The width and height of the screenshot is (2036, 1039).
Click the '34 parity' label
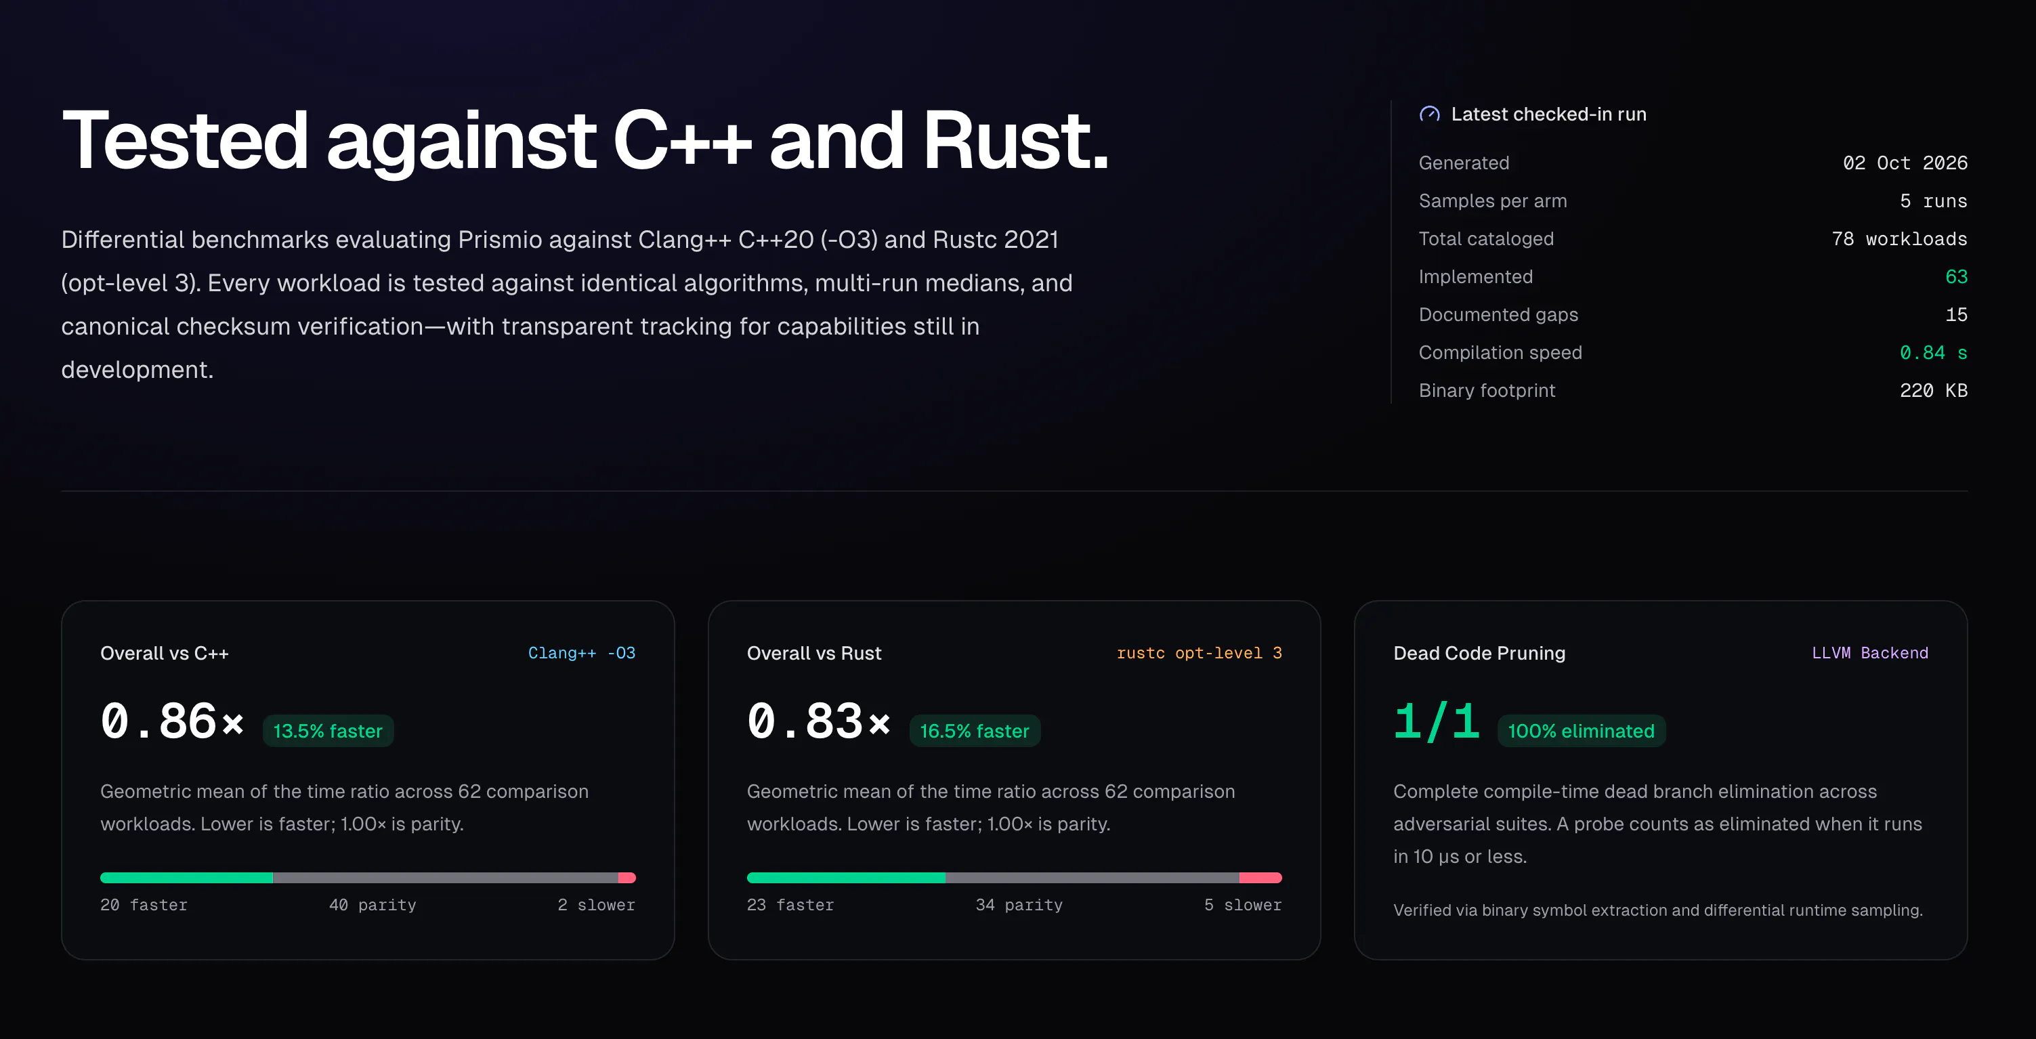point(1019,905)
